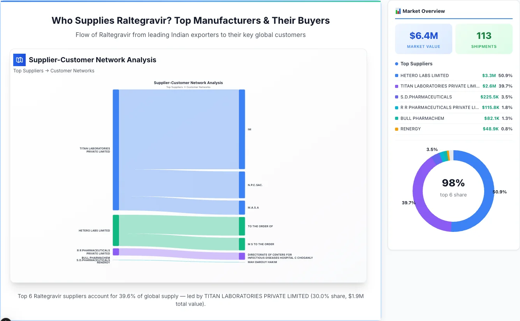Click the blue network analysis icon
This screenshot has width=520, height=321.
click(x=19, y=60)
